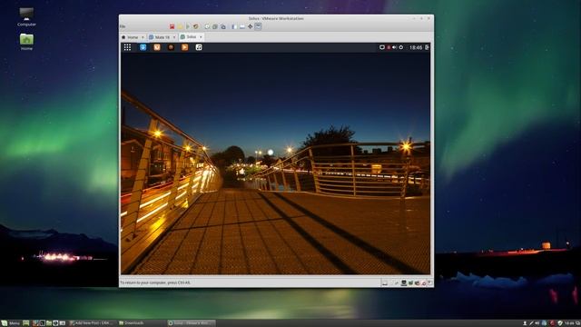Switch to the Add New Post taskbar window
581x327 pixels.
91,323
